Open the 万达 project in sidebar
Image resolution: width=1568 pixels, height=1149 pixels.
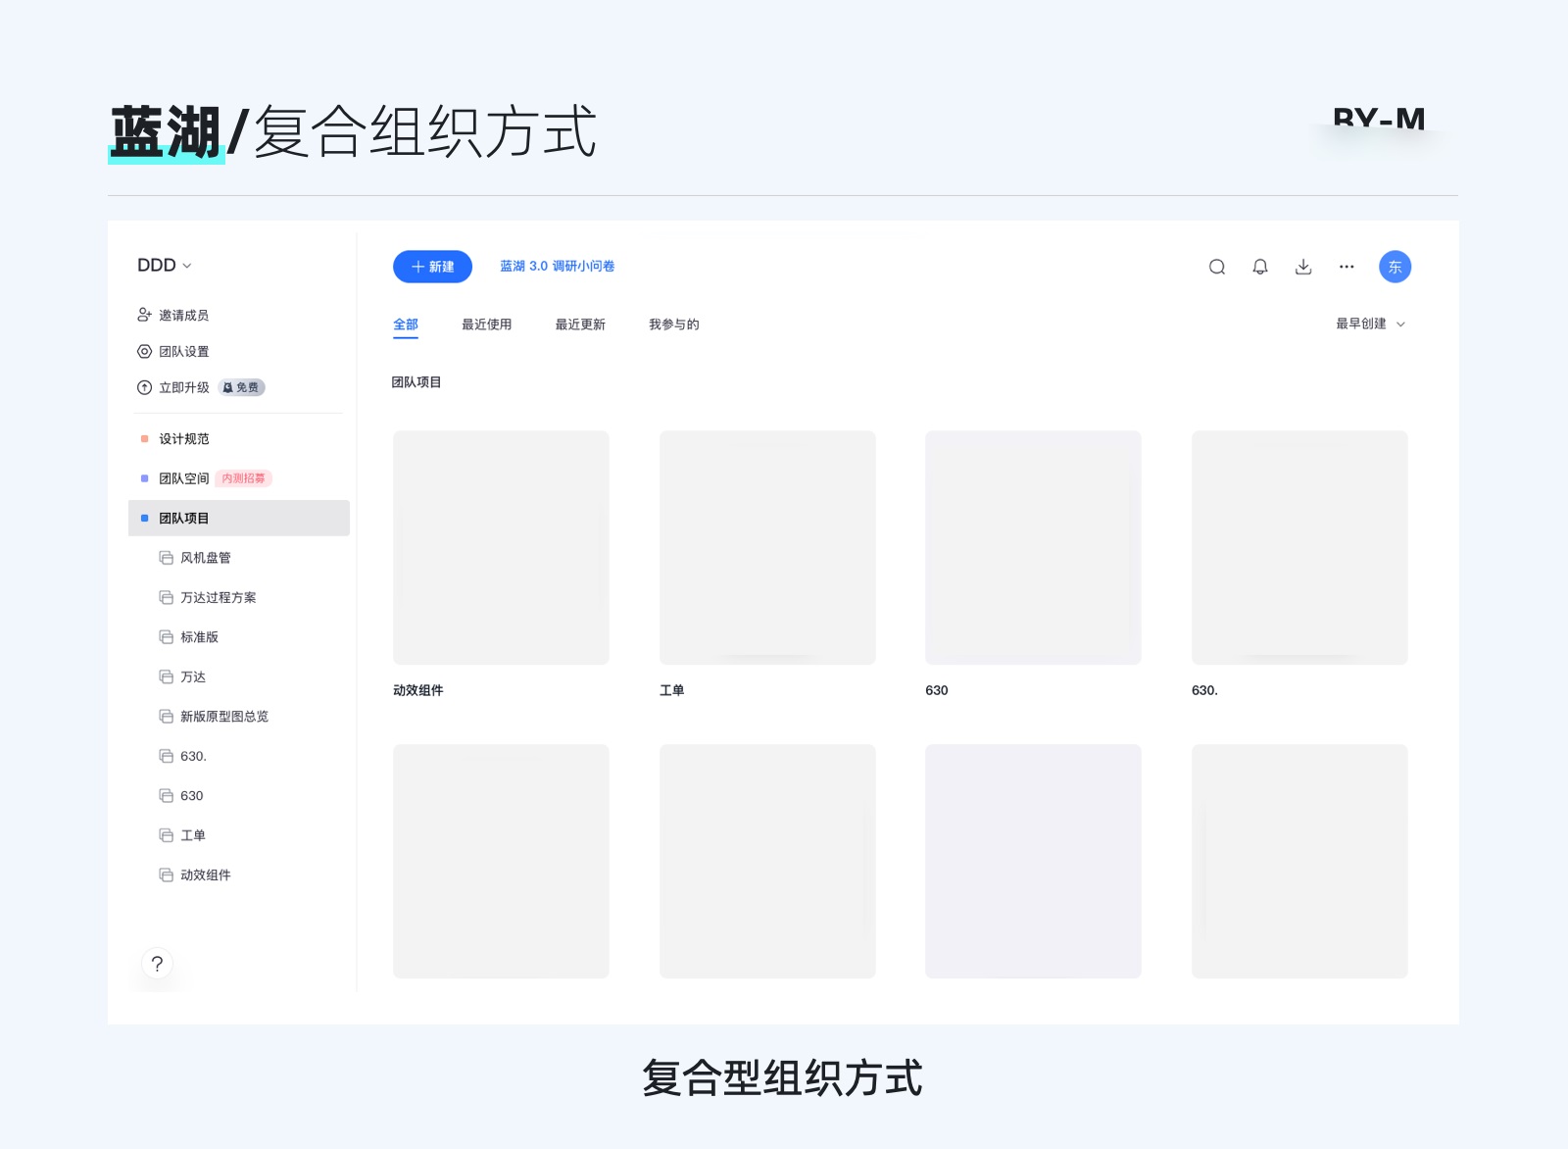(x=193, y=676)
